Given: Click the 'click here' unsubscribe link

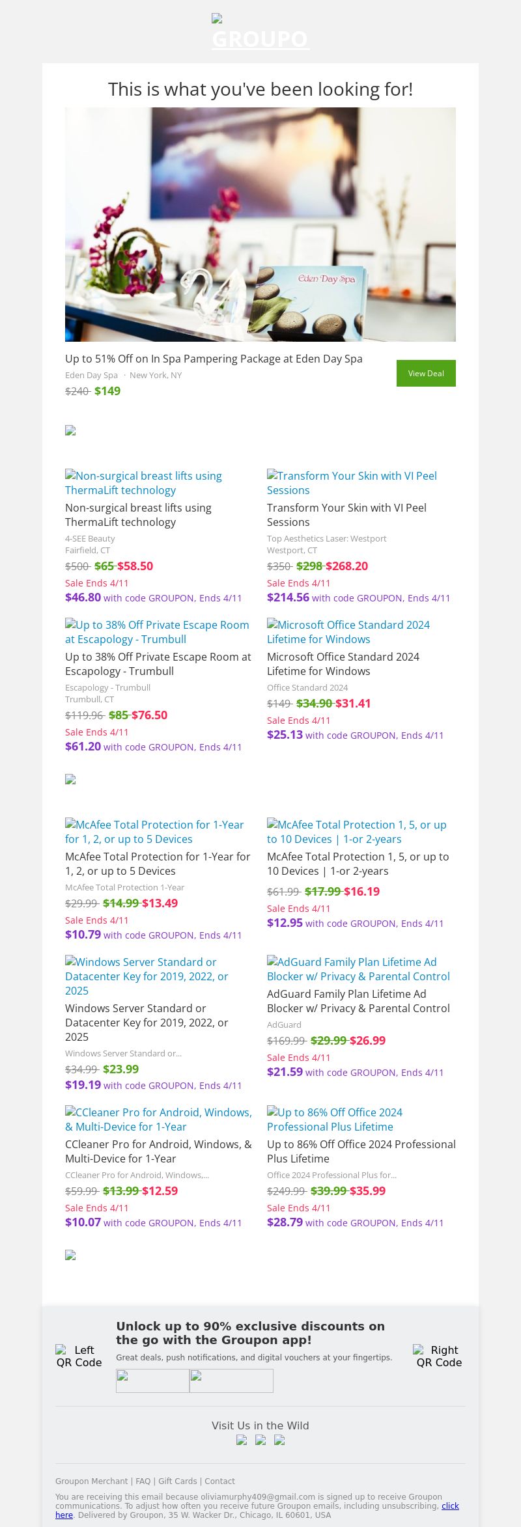Looking at the screenshot, I should point(450,1506).
